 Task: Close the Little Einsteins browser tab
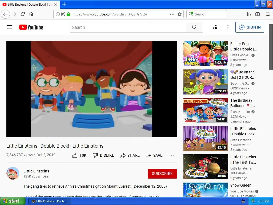(x=55, y=5)
